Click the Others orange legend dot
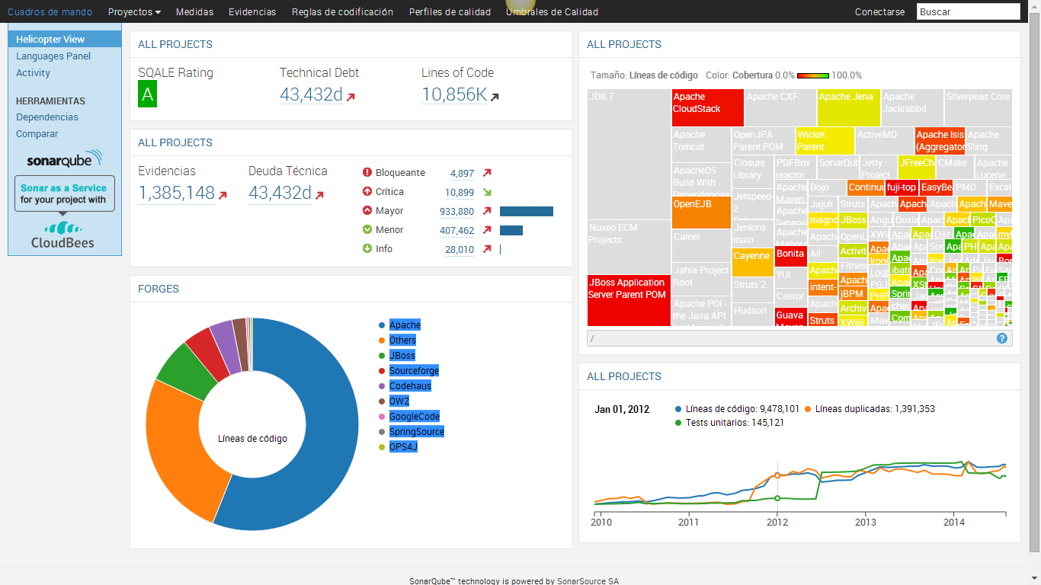This screenshot has width=1041, height=585. pos(381,340)
